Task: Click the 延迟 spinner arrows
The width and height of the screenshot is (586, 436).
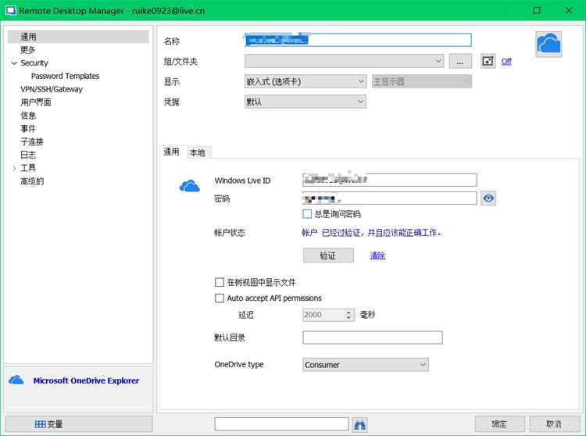Action: 348,315
